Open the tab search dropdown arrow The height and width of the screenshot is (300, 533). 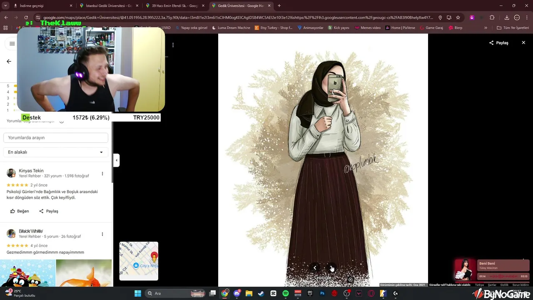(x=5, y=6)
